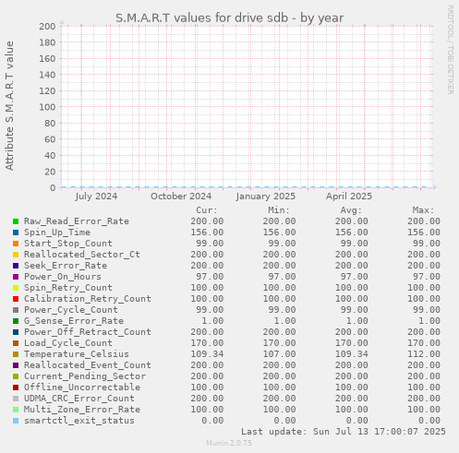Click the light blue smartctl_exit_status swatch

tap(16, 421)
